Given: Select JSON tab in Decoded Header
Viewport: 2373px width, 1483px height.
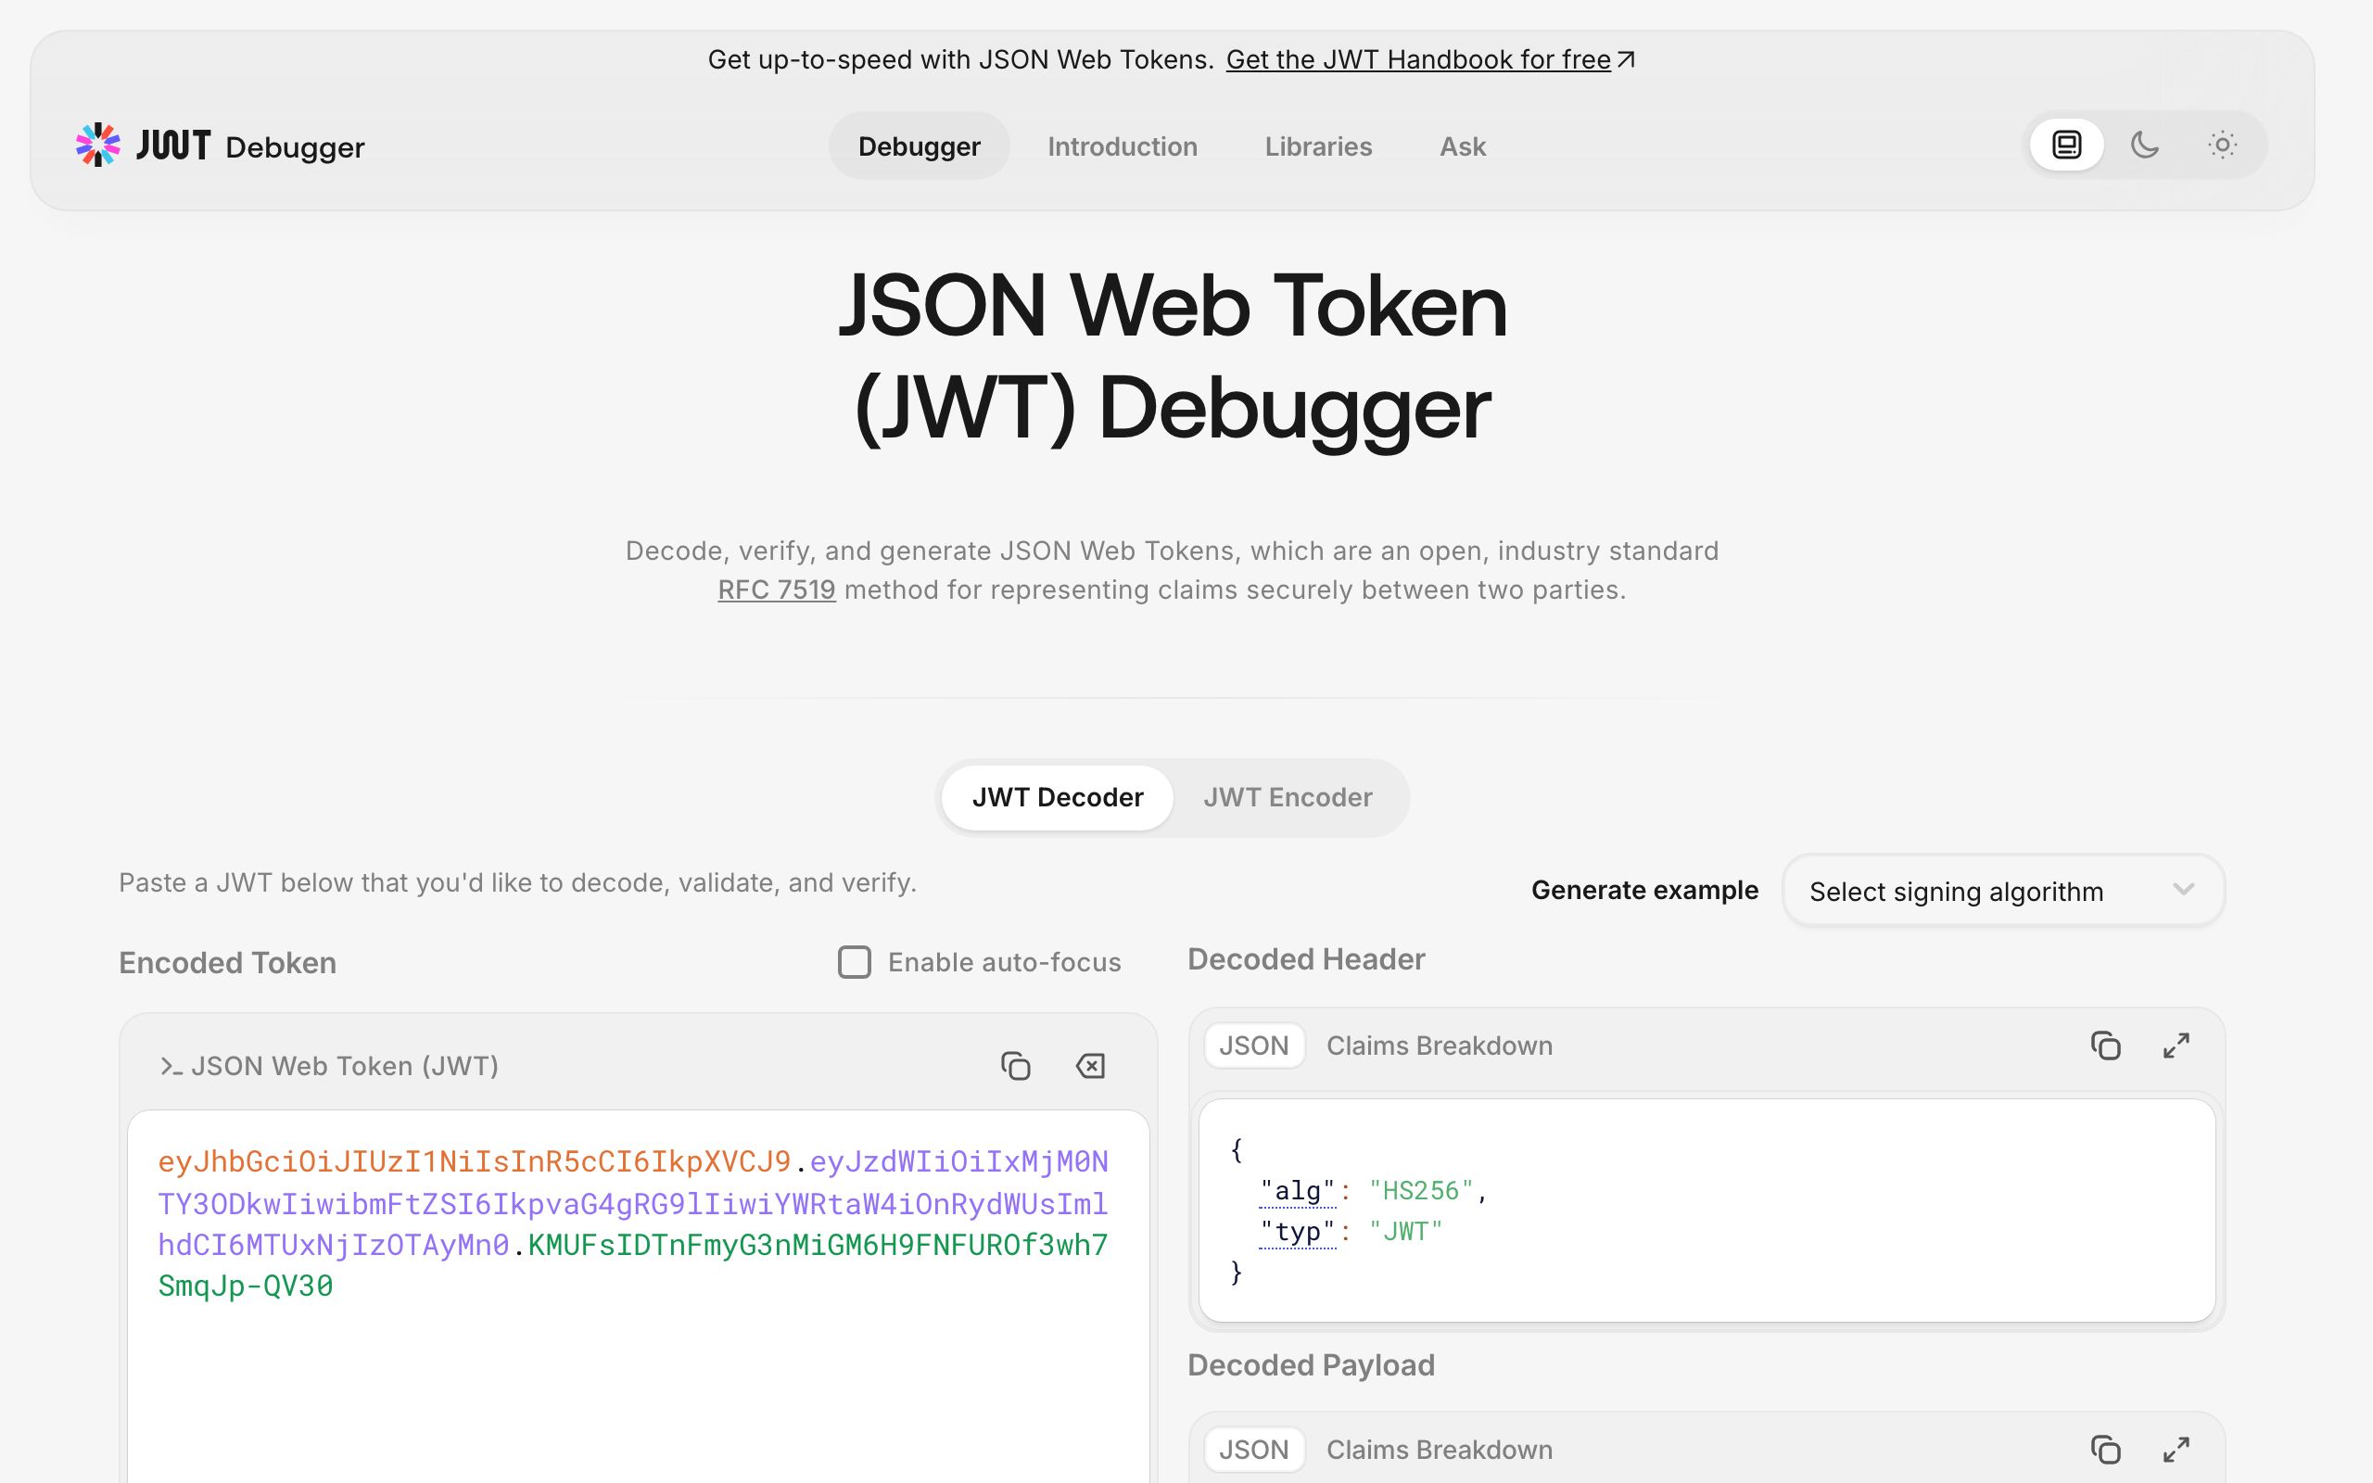Looking at the screenshot, I should click(1253, 1046).
